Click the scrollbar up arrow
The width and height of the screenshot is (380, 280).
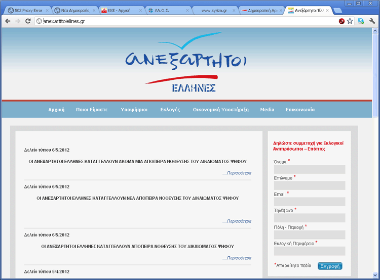(x=375, y=31)
